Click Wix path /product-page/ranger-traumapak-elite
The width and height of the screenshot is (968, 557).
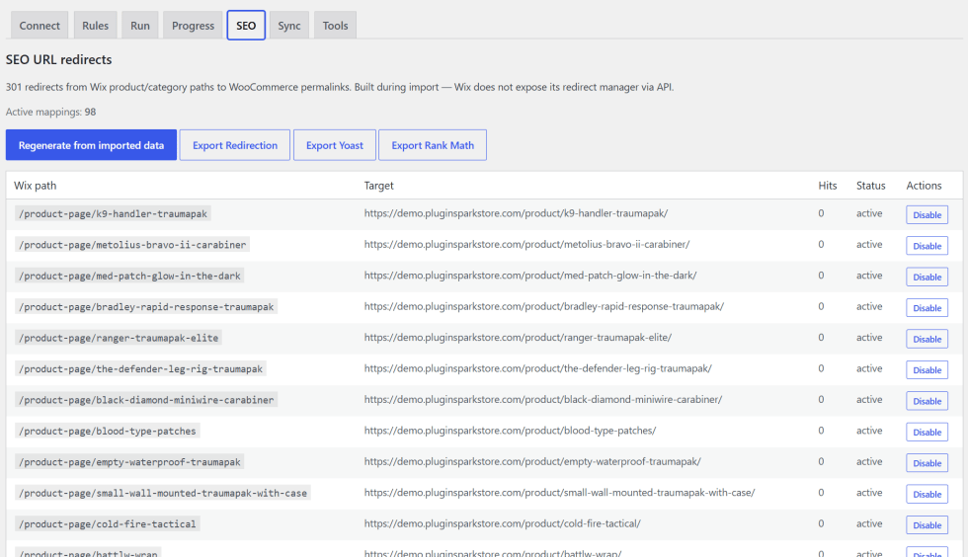coord(119,338)
